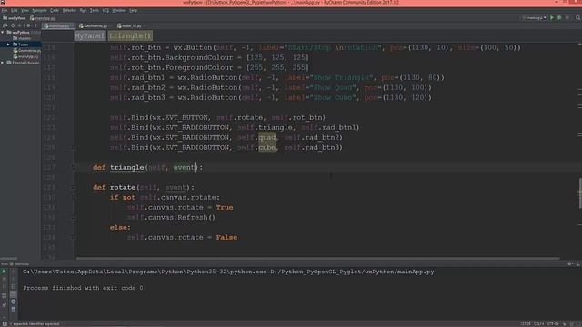
Task: Open CRLF line separator selector
Action: point(539,324)
